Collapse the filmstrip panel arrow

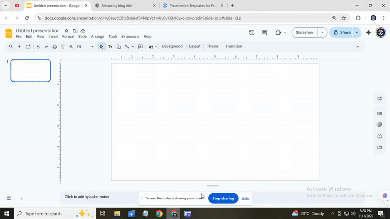coord(21,199)
